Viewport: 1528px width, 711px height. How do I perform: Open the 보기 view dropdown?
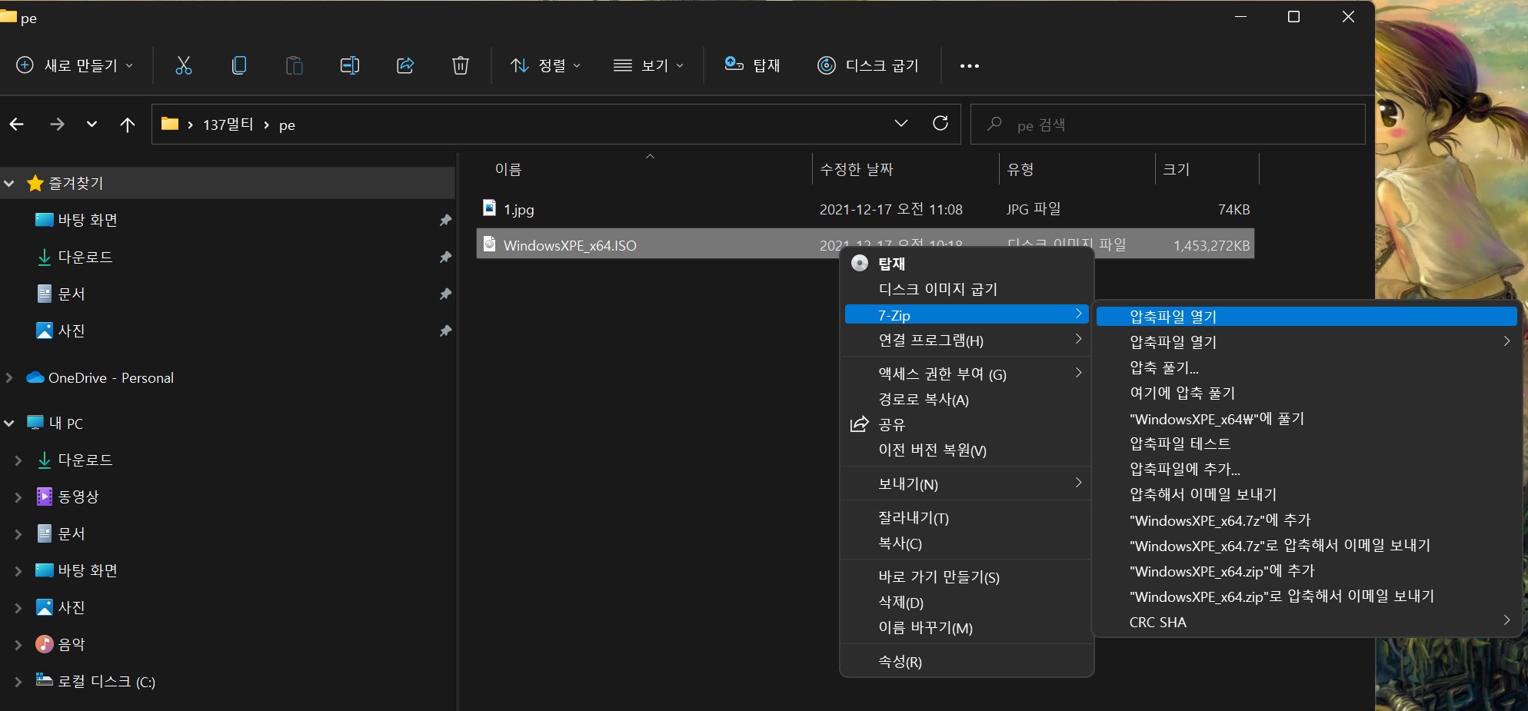(648, 65)
